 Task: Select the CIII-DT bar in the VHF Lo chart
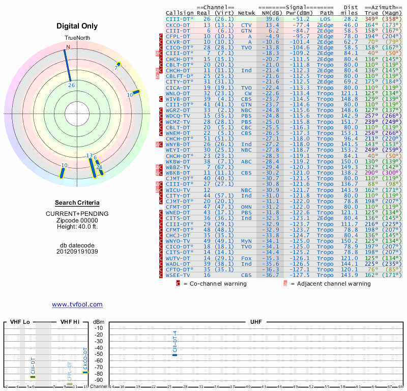click(33, 377)
